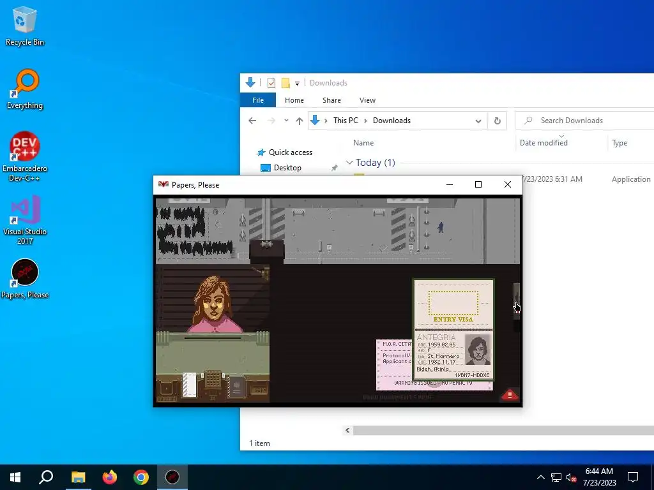Click the Search Downloads field
Viewport: 654px width, 490px height.
(585, 121)
